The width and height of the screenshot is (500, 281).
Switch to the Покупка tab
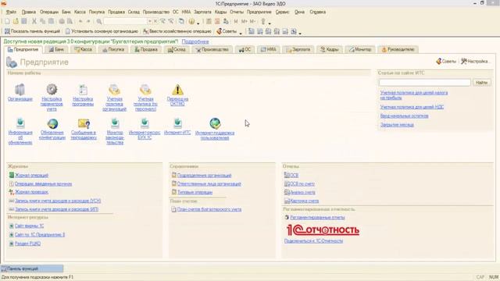(x=113, y=49)
